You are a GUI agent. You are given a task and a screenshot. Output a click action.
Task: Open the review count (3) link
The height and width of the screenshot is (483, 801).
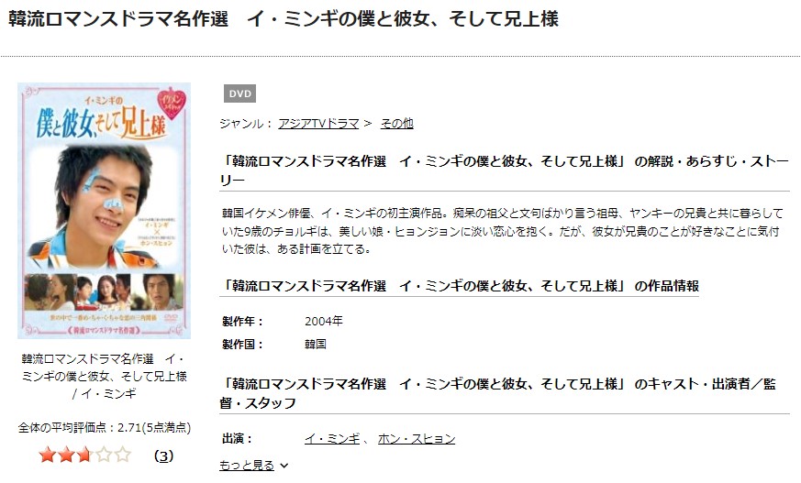point(163,456)
